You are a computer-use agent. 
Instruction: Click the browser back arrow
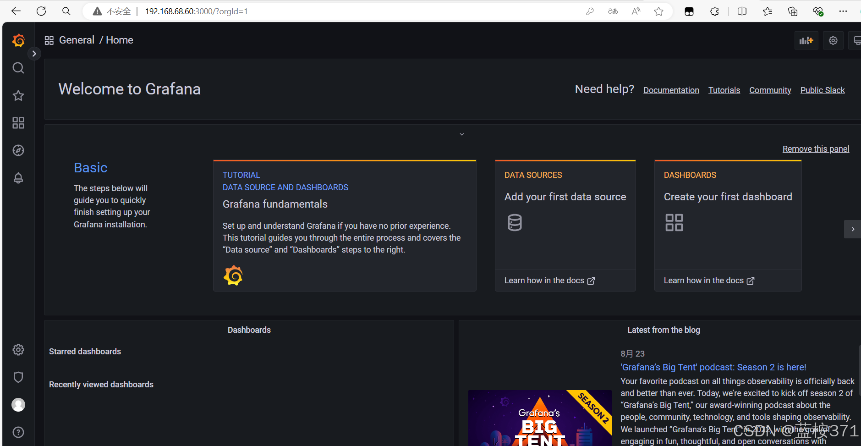click(x=16, y=11)
